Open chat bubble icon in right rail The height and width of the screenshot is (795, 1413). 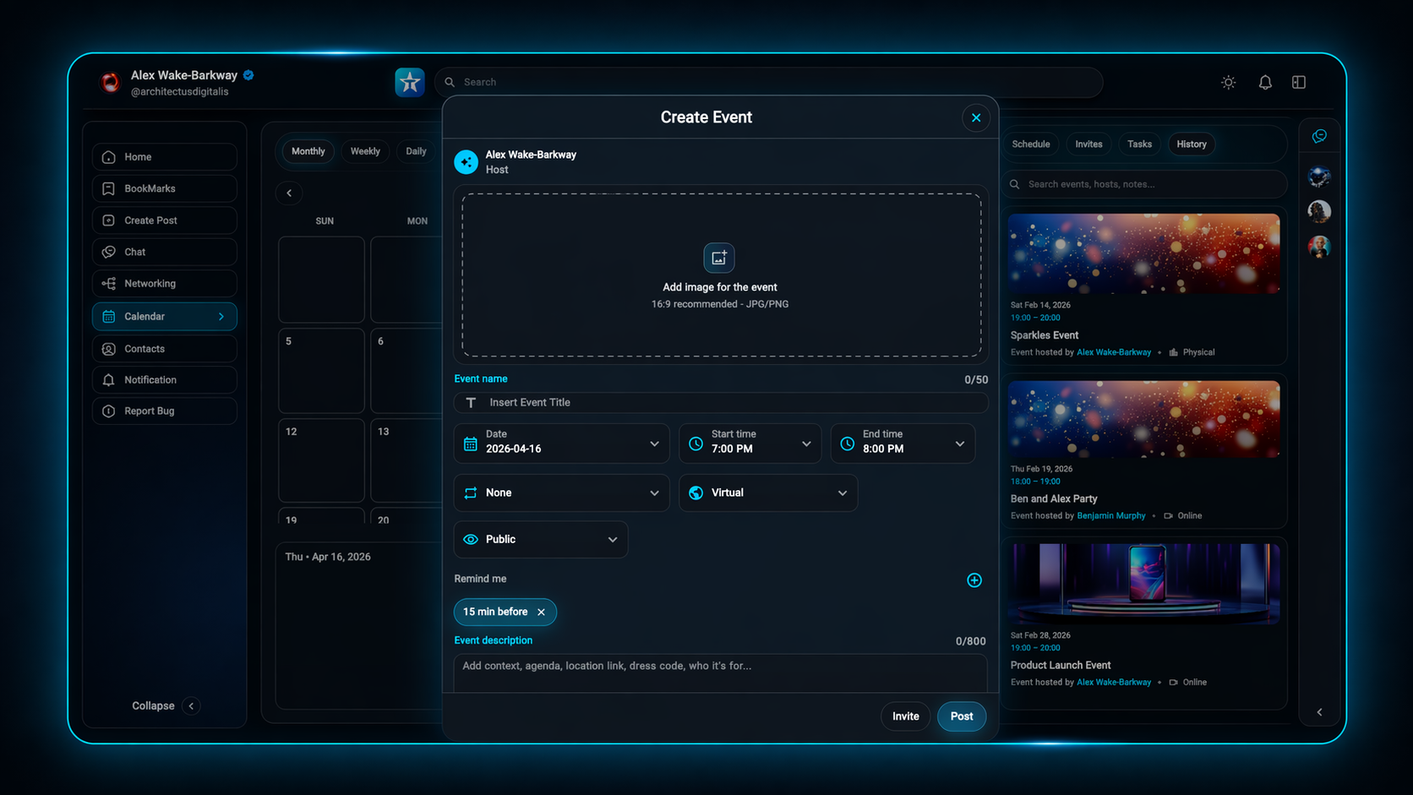click(x=1319, y=137)
